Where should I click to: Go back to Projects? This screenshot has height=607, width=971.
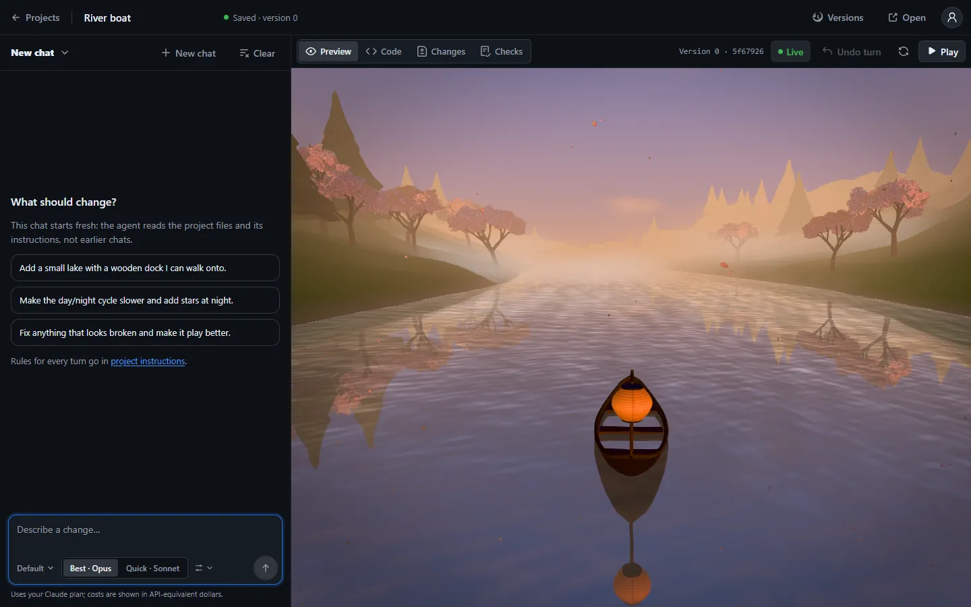(x=36, y=18)
